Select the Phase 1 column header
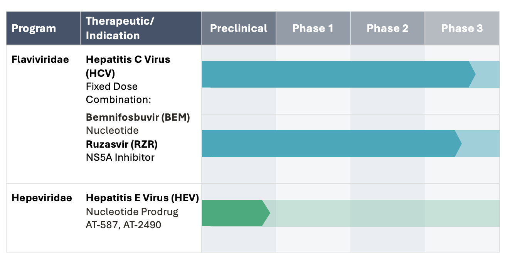 pos(313,28)
